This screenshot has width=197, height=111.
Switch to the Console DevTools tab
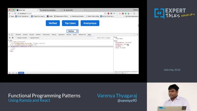25,35
